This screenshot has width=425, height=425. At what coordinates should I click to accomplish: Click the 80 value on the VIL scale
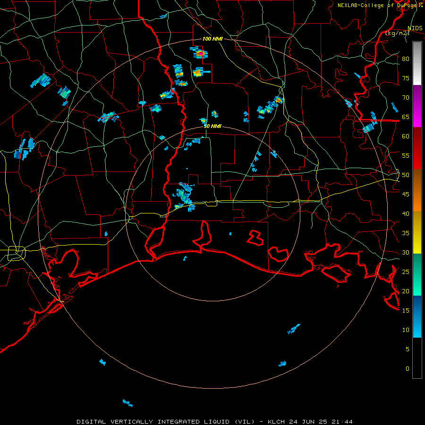(406, 59)
